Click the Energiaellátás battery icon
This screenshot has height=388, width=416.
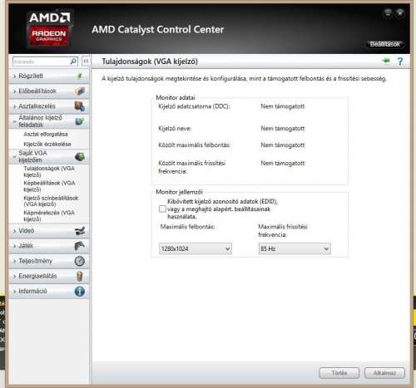coord(80,276)
